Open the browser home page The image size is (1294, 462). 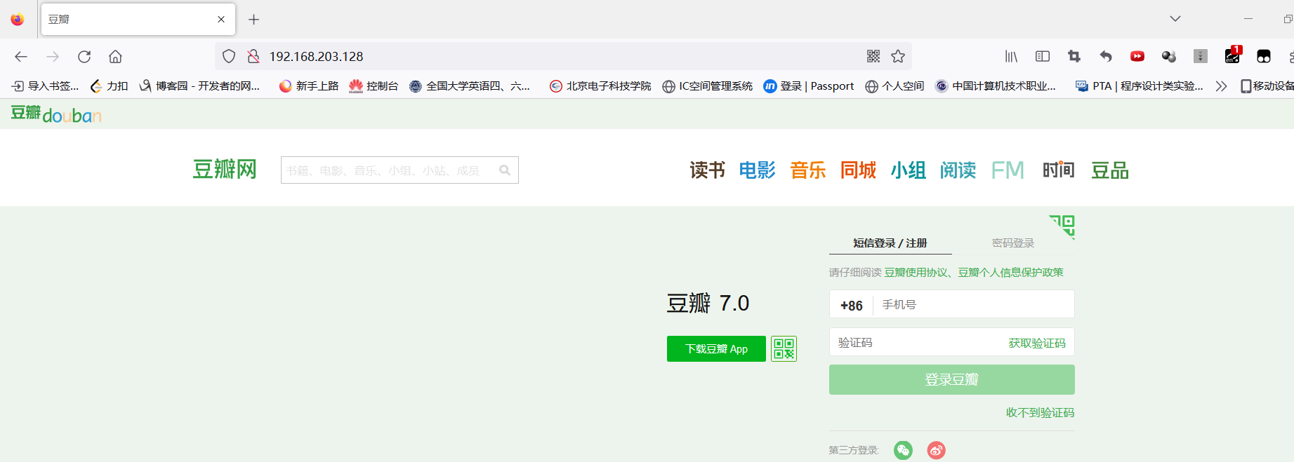click(115, 57)
